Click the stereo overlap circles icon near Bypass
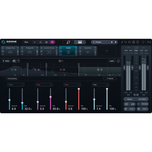 pyautogui.click(x=126, y=104)
